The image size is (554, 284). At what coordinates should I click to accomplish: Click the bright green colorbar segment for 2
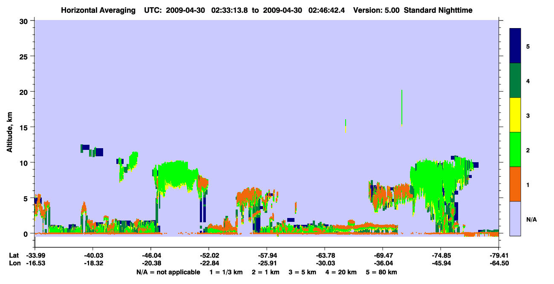[x=515, y=149]
